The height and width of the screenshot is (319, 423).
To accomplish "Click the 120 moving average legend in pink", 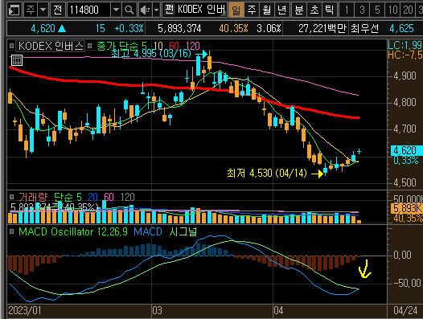I will [193, 46].
